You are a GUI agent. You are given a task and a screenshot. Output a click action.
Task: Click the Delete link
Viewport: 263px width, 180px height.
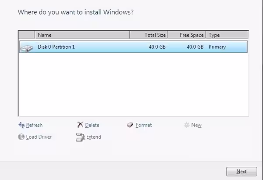point(92,125)
